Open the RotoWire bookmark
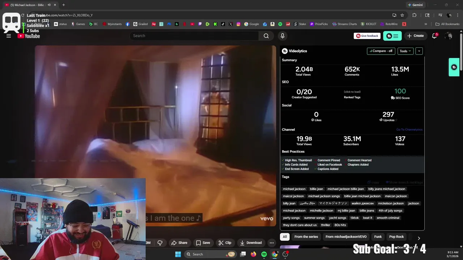The height and width of the screenshot is (260, 463). click(x=389, y=24)
